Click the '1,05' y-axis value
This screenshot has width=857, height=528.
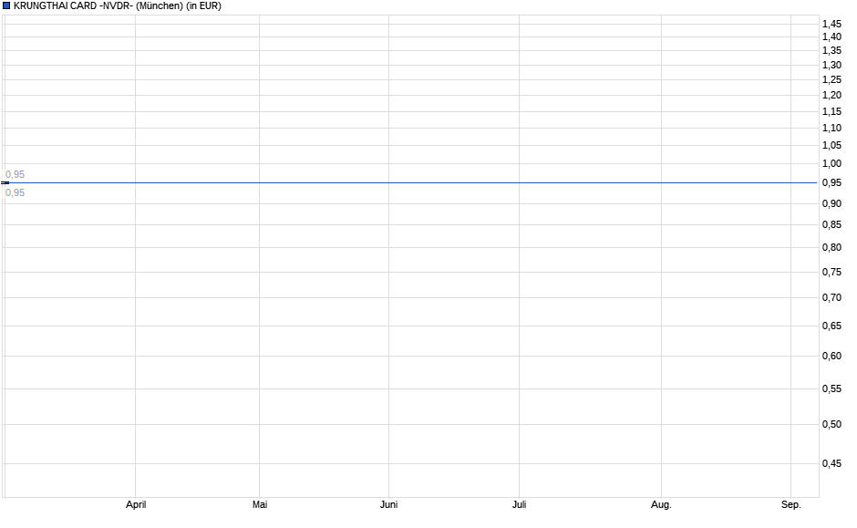[x=831, y=145]
